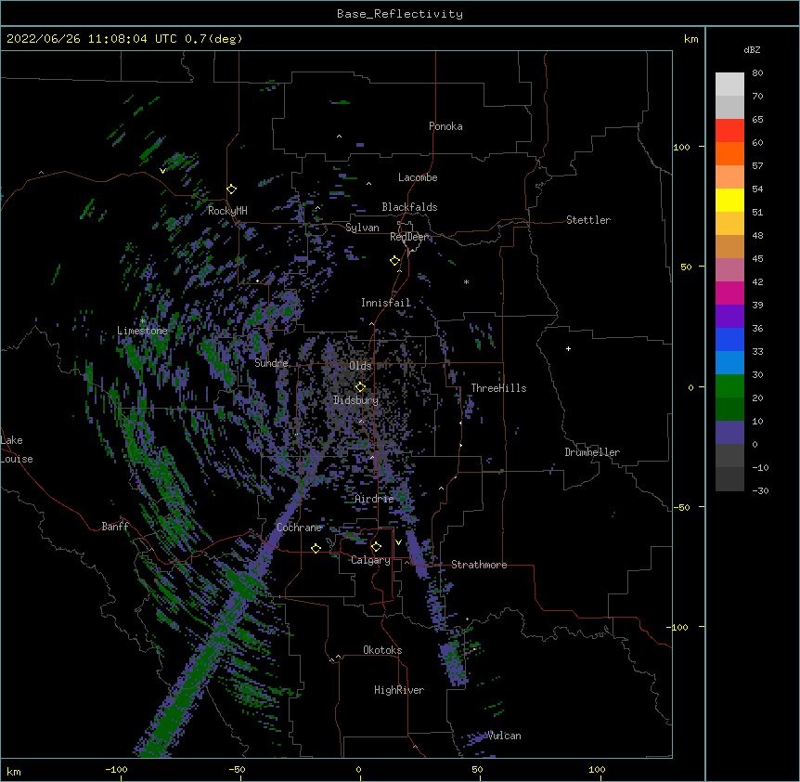Click the Okotoks label
This screenshot has height=782, width=800.
[382, 650]
